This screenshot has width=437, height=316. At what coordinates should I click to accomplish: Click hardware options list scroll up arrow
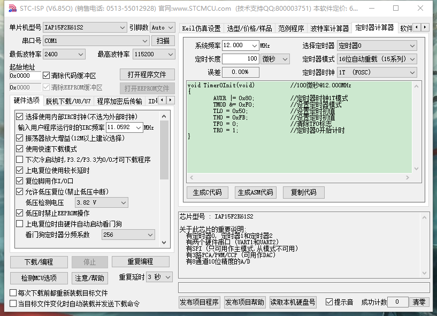(164, 116)
